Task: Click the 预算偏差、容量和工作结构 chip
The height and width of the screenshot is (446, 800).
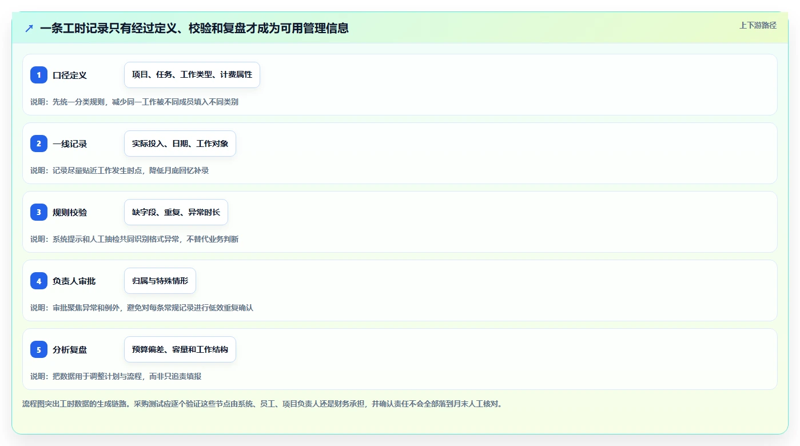Action: pyautogui.click(x=180, y=349)
